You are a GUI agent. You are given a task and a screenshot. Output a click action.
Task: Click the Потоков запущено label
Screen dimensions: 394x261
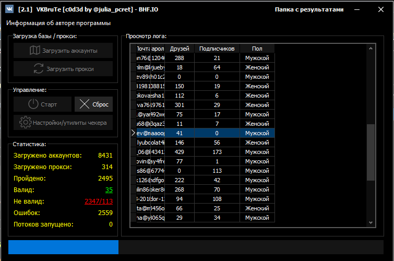43,224
